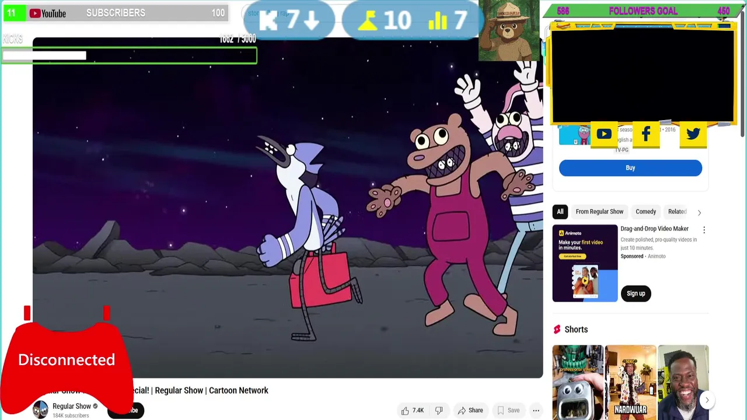Screen dimensions: 747x420
Task: Click the blue Buy button
Action: click(x=630, y=168)
